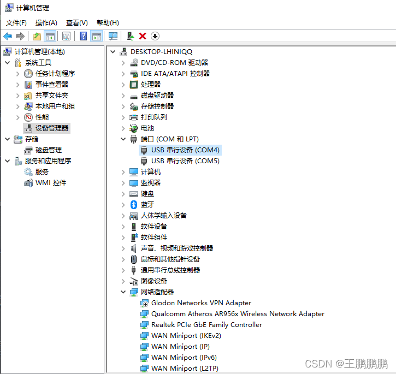This screenshot has height=374, width=396.
Task: Click the 监视器 monitor icon
Action: pyautogui.click(x=134, y=183)
